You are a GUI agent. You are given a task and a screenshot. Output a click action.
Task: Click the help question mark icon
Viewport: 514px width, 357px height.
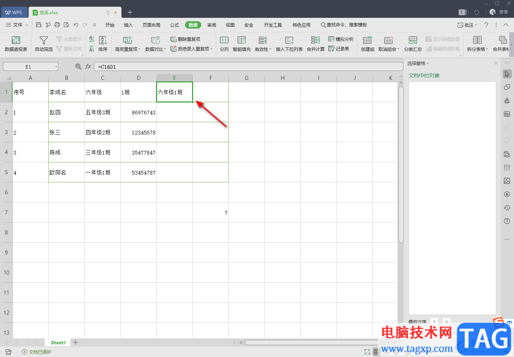point(486,25)
